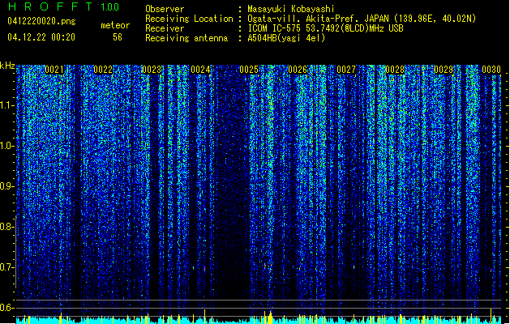Screen dimensions: 510x324
Task: Click the 0028 time marker
Action: 395,70
